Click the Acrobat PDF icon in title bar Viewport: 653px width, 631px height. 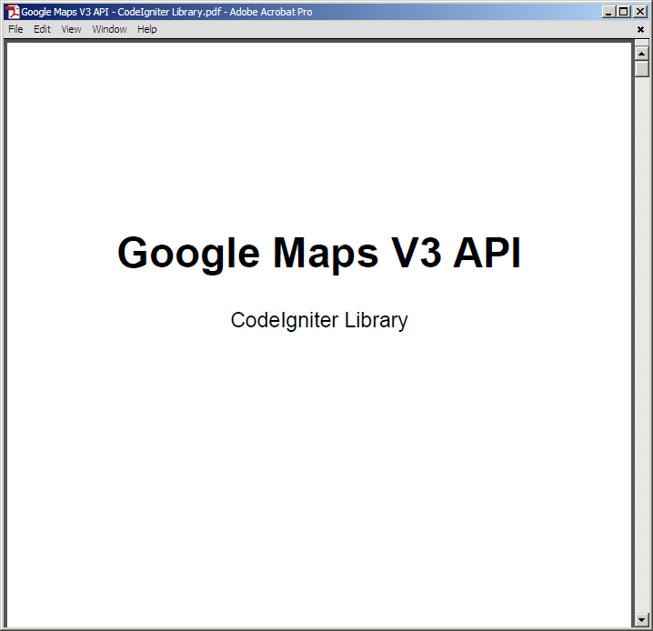click(13, 12)
